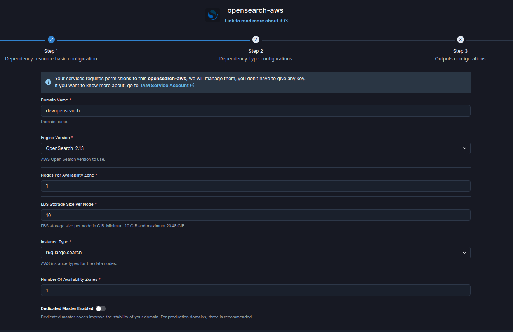The image size is (513, 332).
Task: Open the IAM Service Account link
Action: (x=165, y=85)
